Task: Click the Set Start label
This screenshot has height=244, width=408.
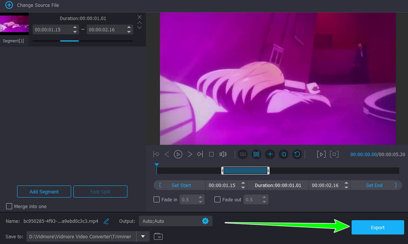Action: (x=181, y=186)
